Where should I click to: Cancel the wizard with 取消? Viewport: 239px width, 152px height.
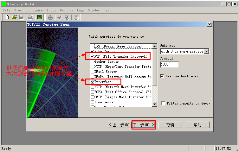(170, 125)
